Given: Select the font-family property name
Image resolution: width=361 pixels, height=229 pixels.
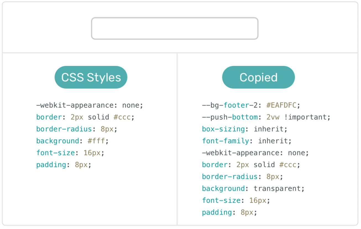Looking at the screenshot, I should pos(225,141).
